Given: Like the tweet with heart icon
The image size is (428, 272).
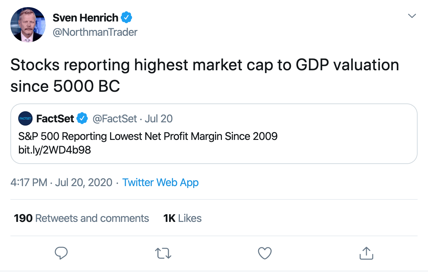Looking at the screenshot, I should tap(264, 253).
